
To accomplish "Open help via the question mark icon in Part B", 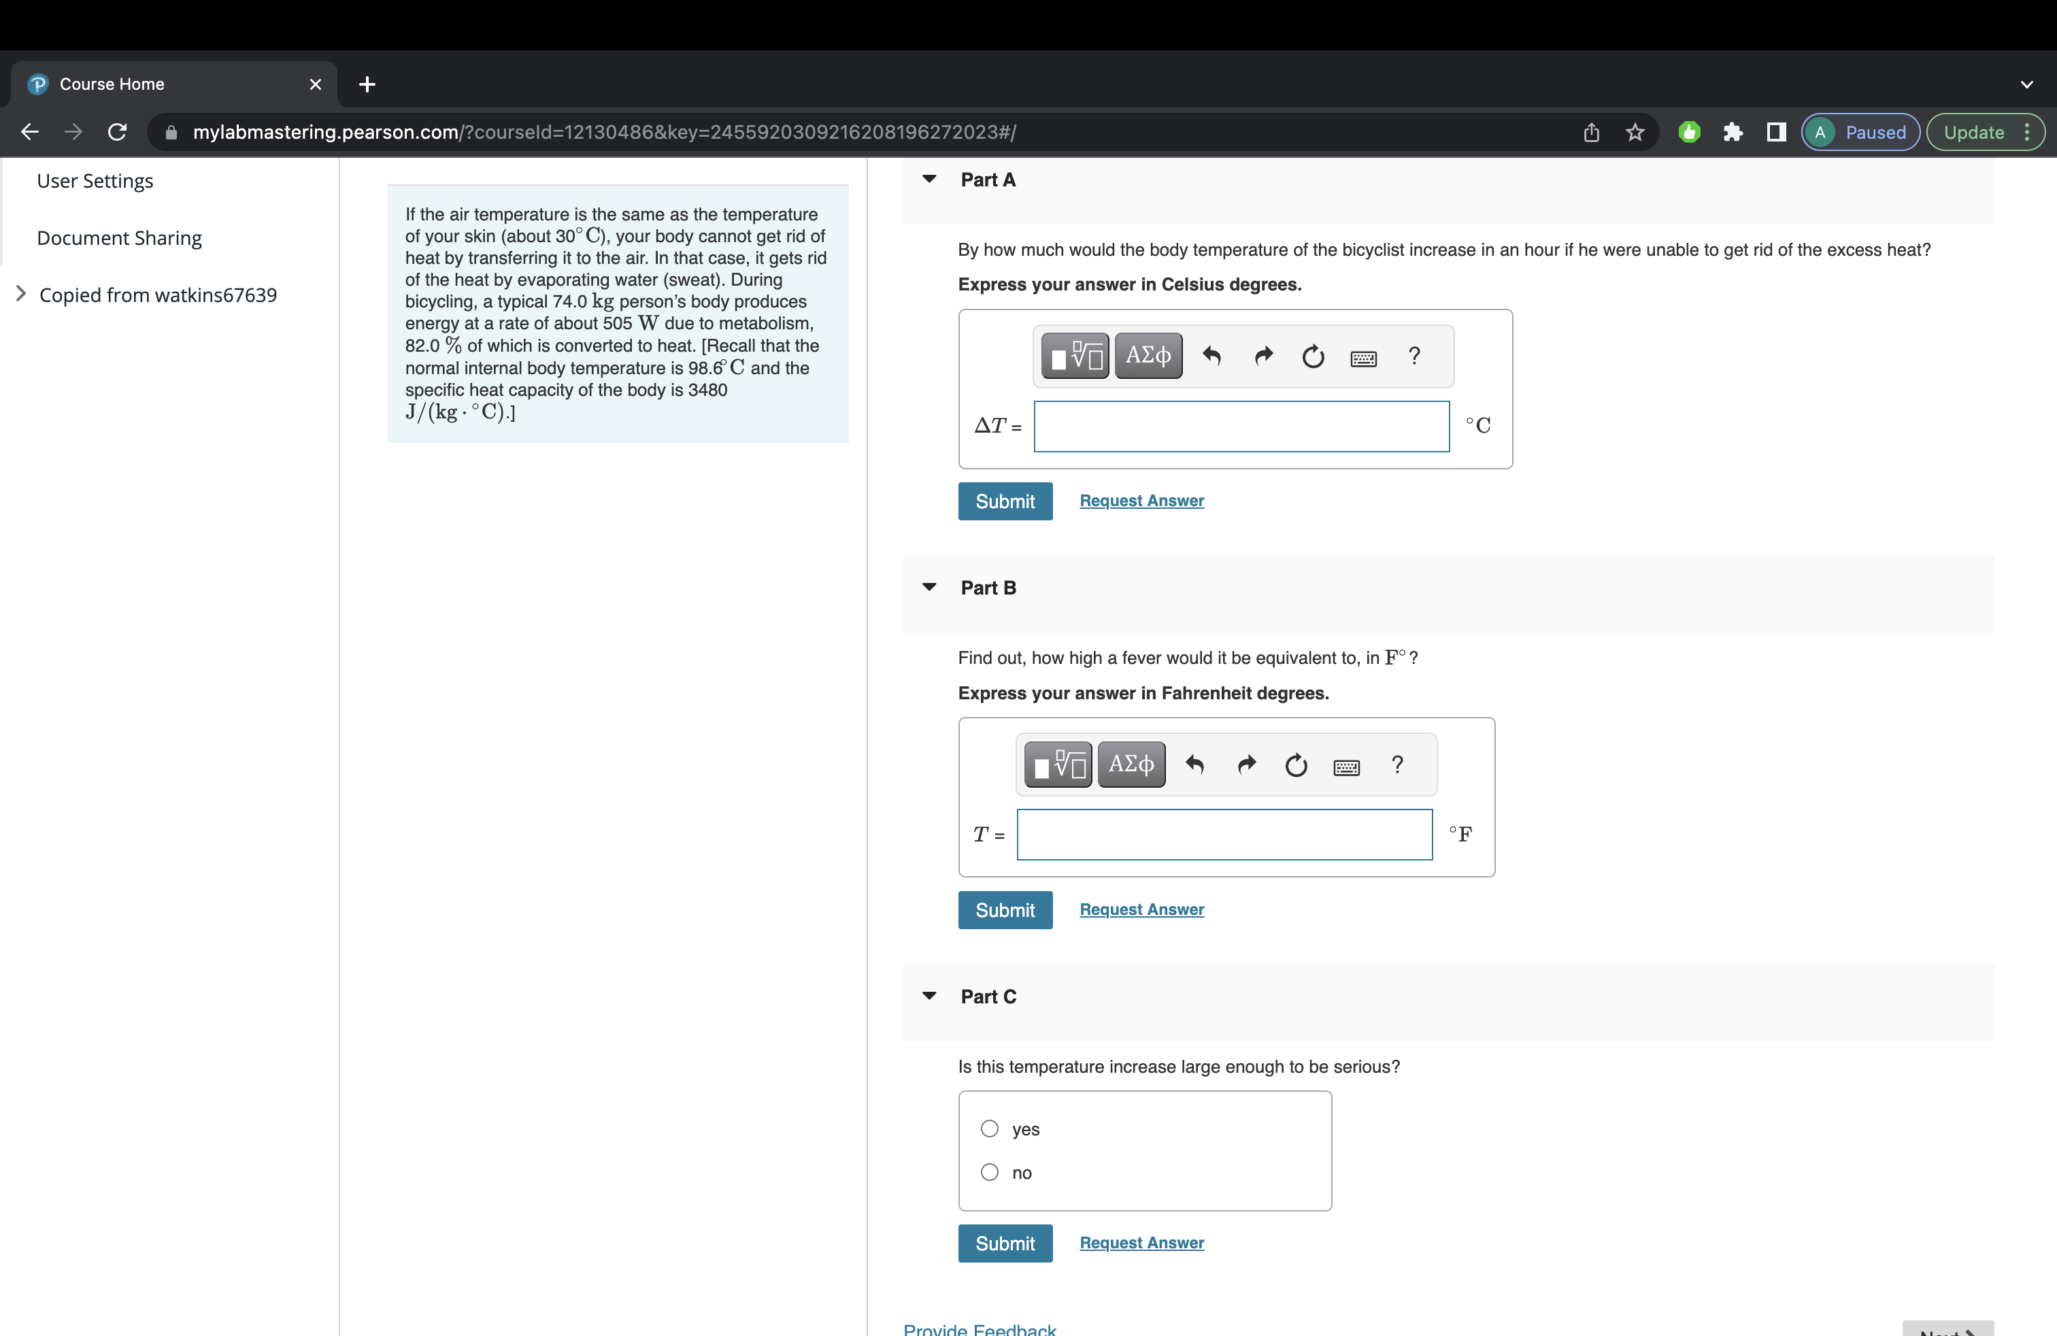I will pos(1398,765).
